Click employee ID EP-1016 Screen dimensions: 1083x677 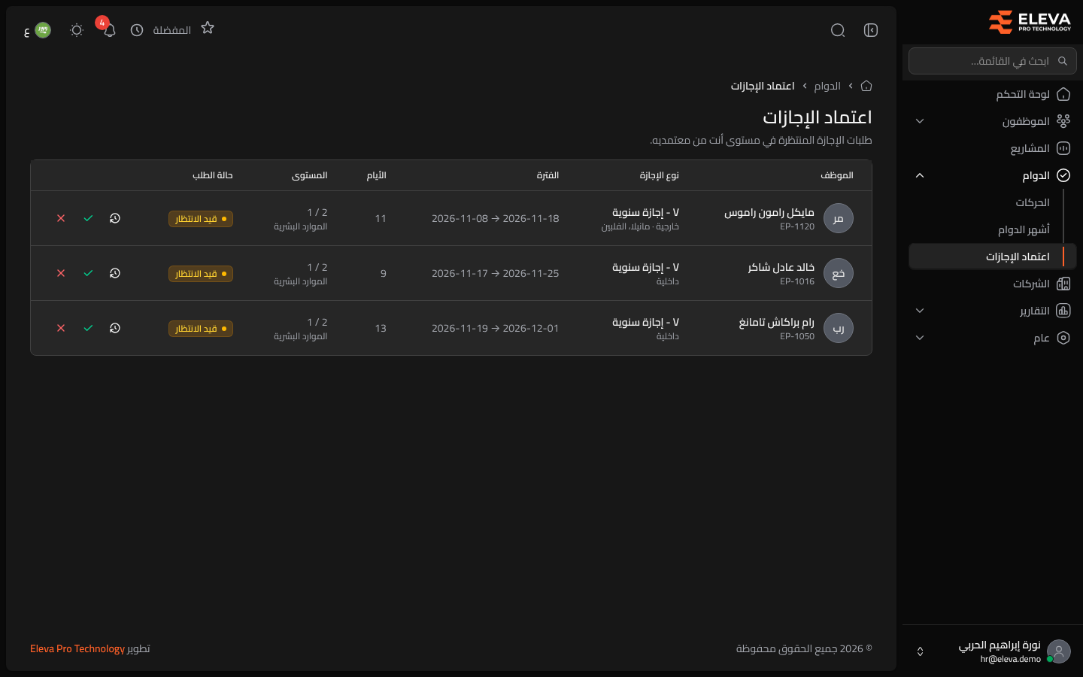797,281
